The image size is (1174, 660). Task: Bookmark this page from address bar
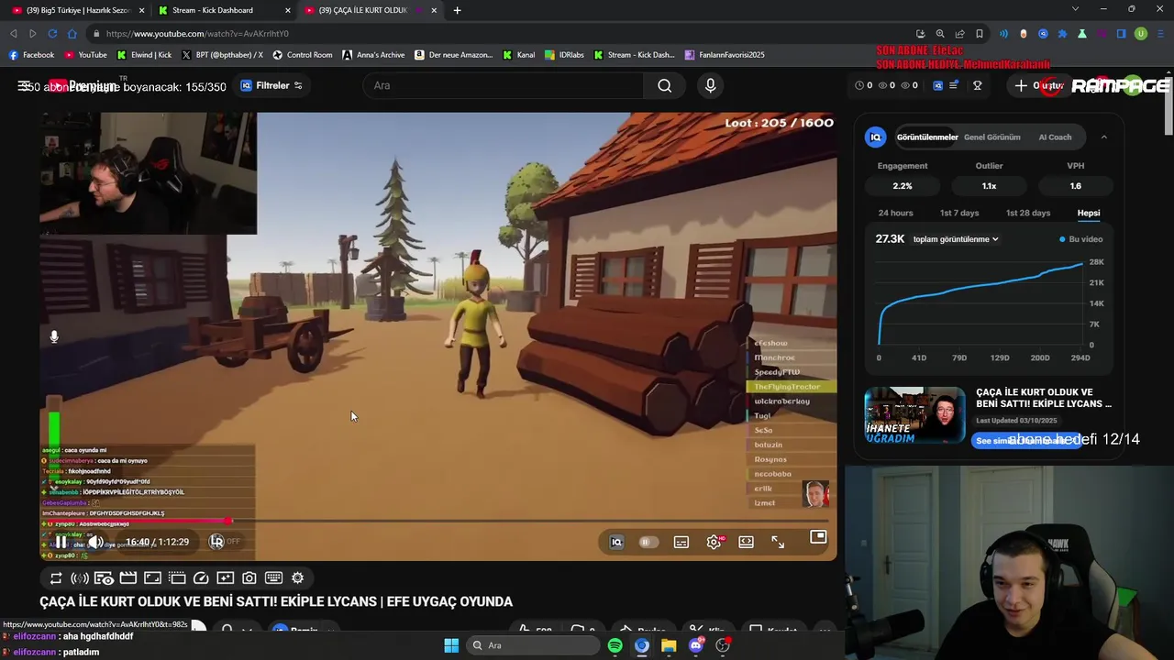[980, 34]
